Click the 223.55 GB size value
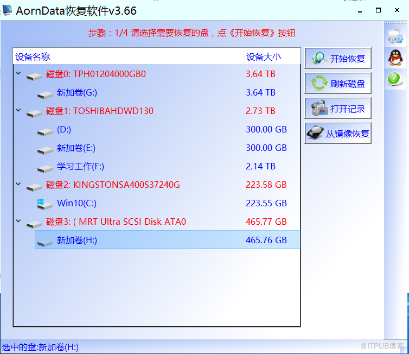The image size is (409, 354). [266, 204]
